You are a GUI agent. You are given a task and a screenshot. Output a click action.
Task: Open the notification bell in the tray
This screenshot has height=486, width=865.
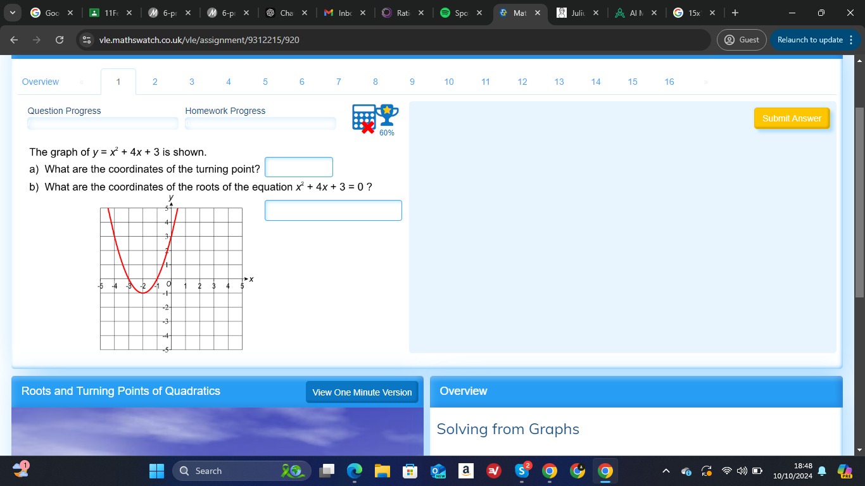coord(822,471)
